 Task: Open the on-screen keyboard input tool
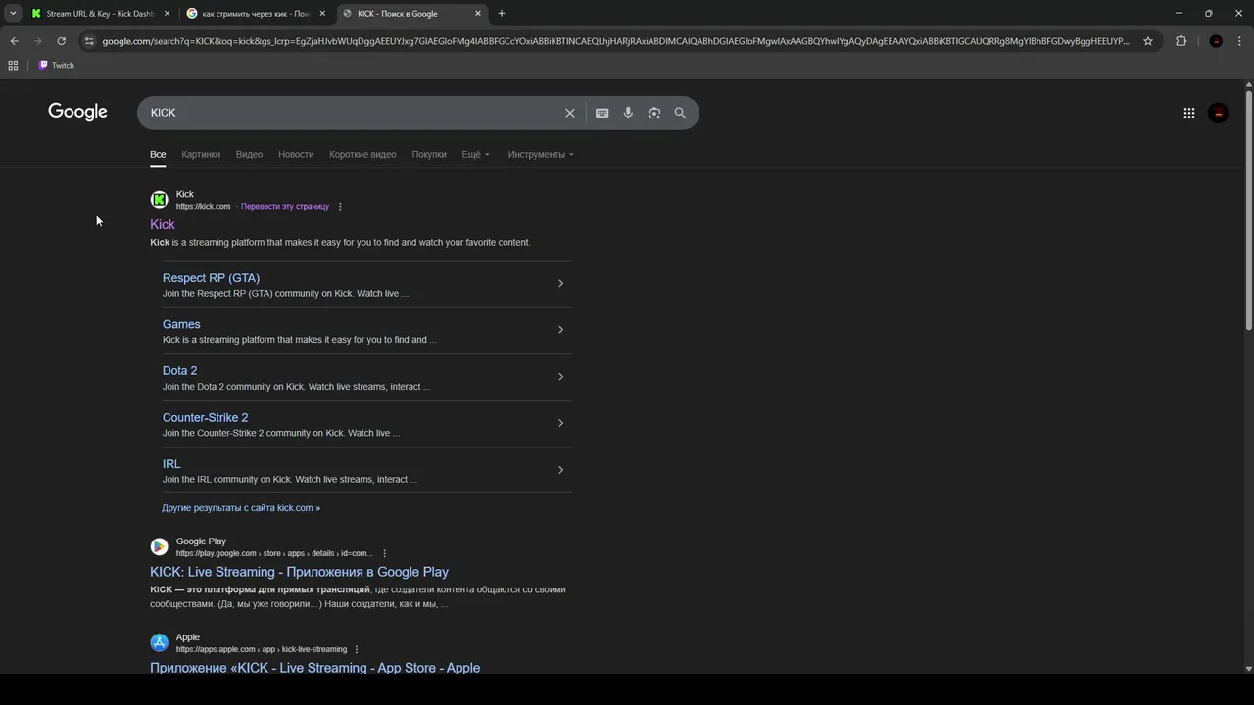coord(603,113)
